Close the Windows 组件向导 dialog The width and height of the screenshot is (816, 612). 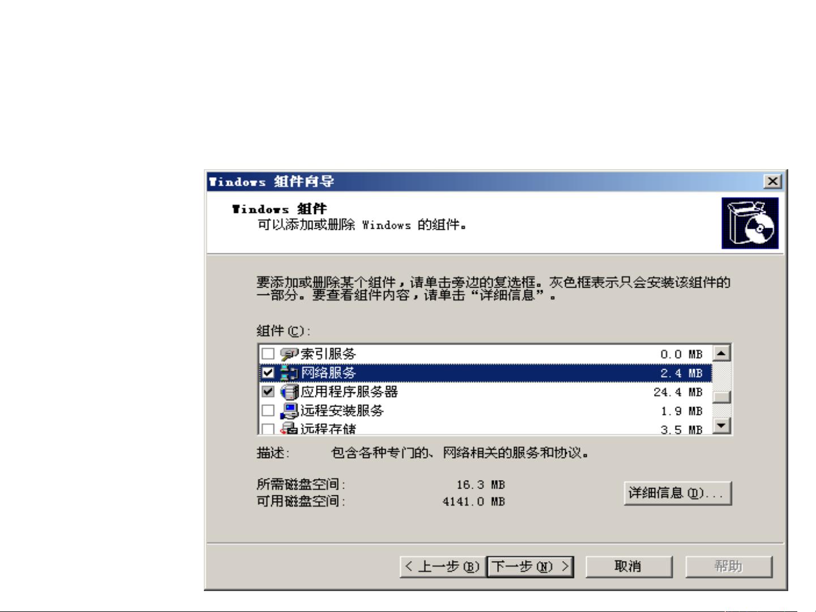click(x=773, y=182)
